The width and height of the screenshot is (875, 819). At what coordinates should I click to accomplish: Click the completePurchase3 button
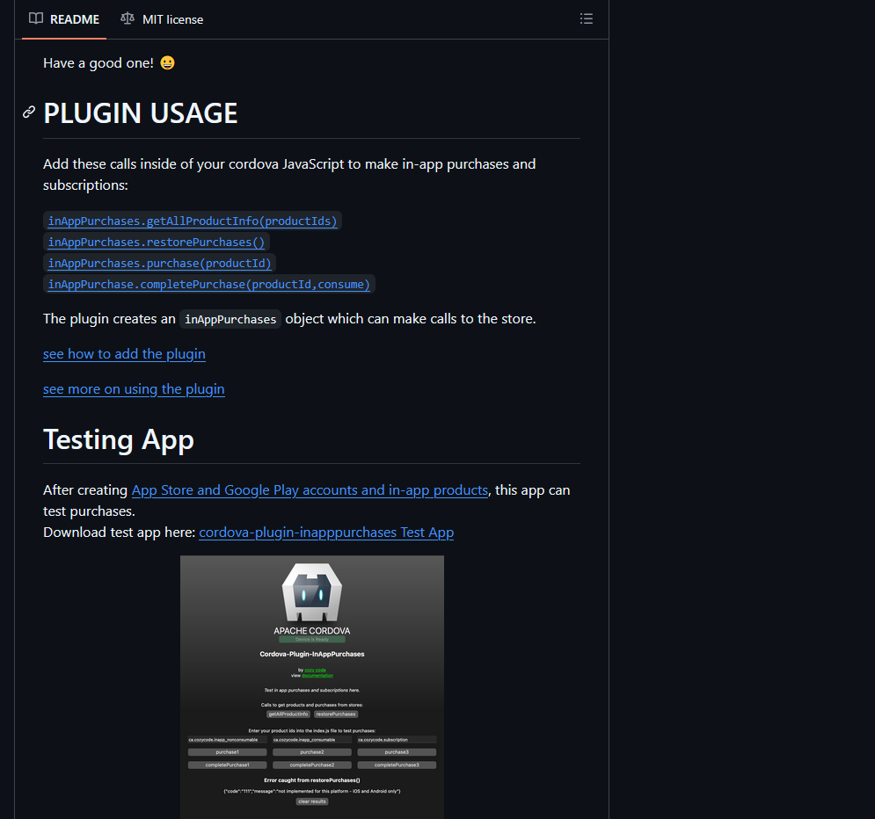[397, 765]
